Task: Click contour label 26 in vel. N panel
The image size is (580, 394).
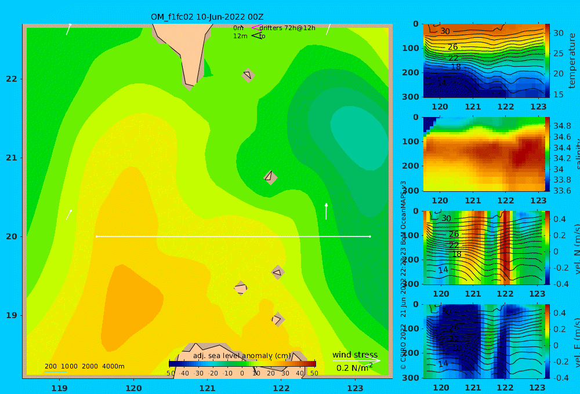Action: click(x=454, y=234)
